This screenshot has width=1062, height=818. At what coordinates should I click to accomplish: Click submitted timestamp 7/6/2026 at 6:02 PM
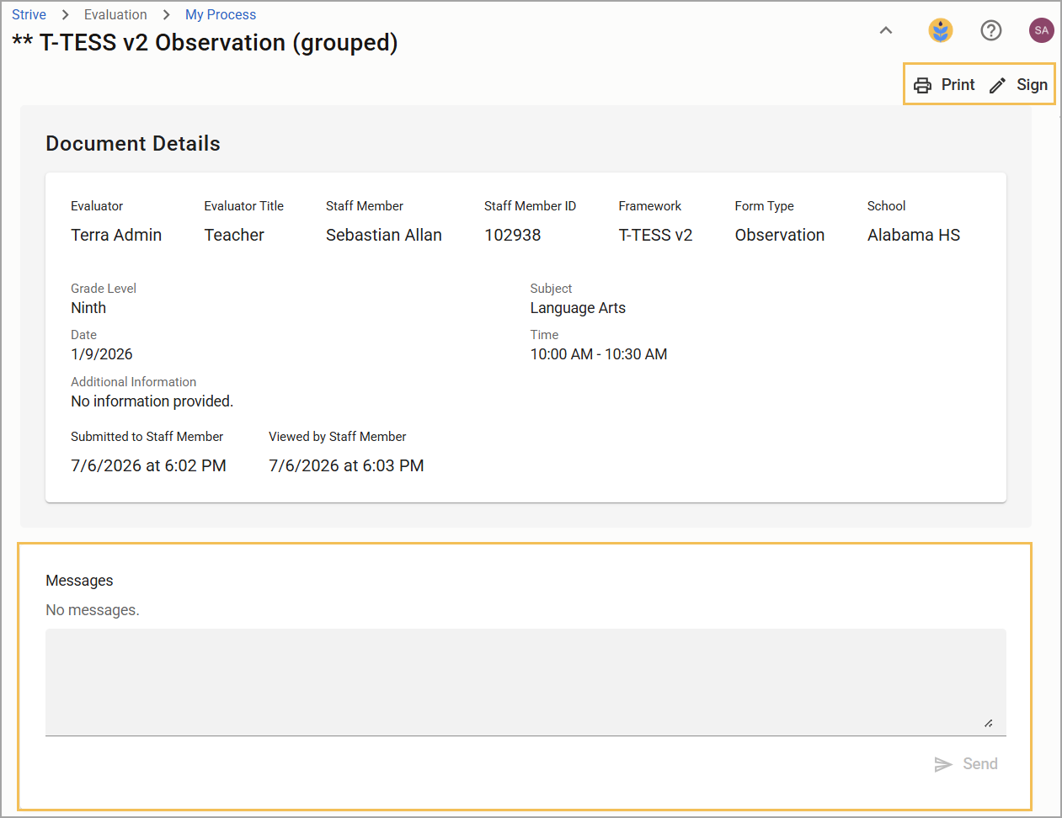click(x=148, y=465)
